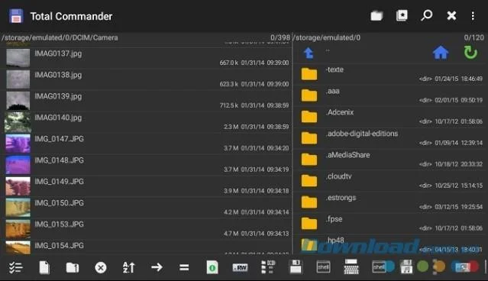Refresh right panel with green arrow
Screen dimensions: 488x281
click(x=470, y=52)
